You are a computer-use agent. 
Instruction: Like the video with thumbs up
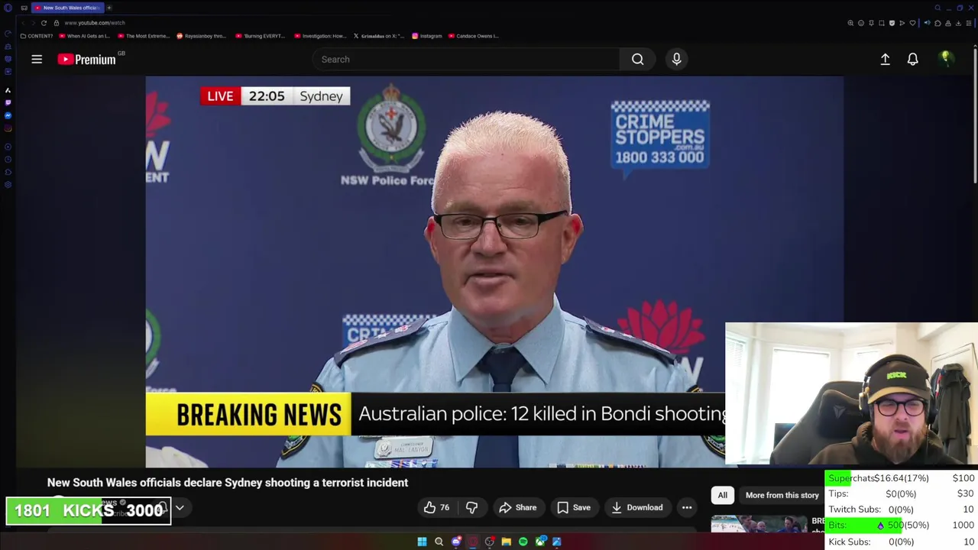click(436, 507)
